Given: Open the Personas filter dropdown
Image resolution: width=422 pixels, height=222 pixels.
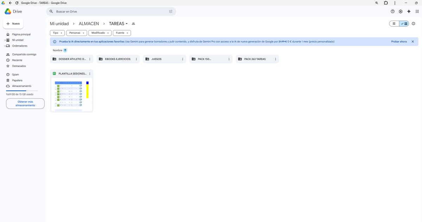Looking at the screenshot, I should click(77, 33).
